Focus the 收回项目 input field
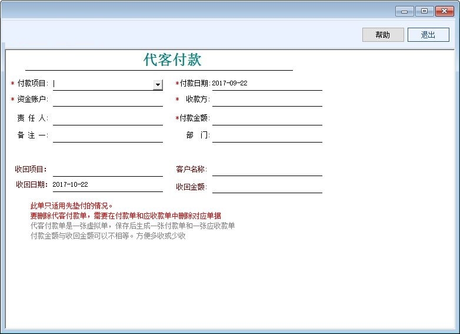The width and height of the screenshot is (460, 334). (x=108, y=170)
